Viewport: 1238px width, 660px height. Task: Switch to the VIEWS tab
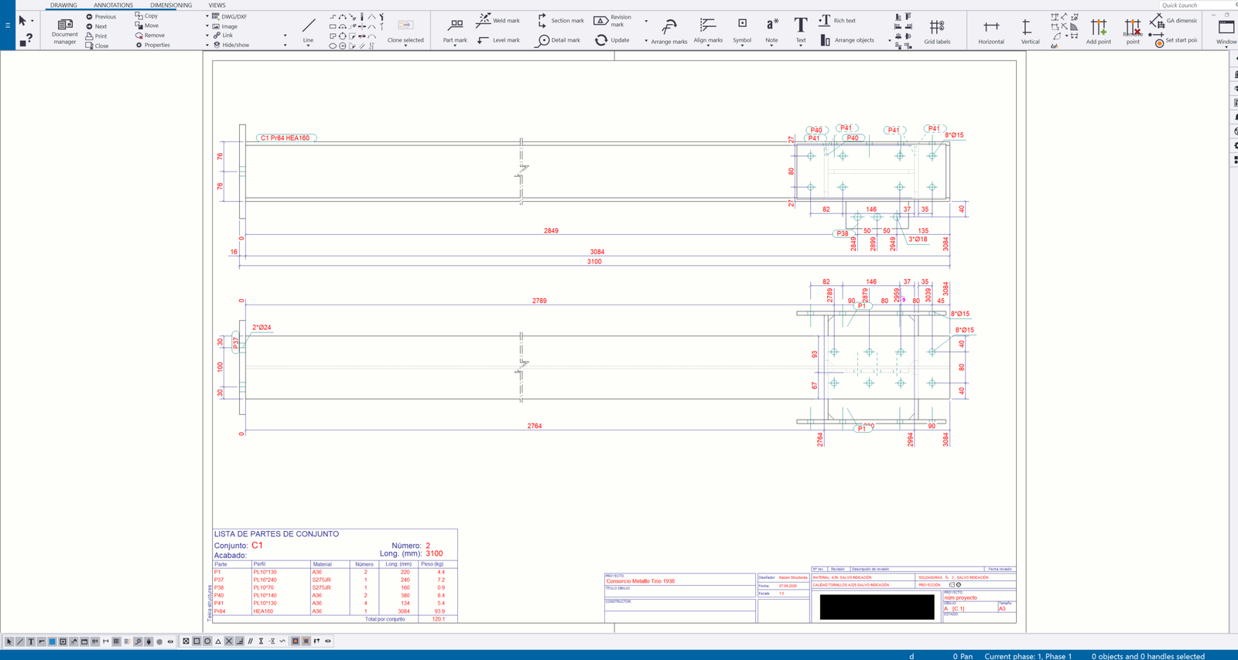[x=217, y=5]
